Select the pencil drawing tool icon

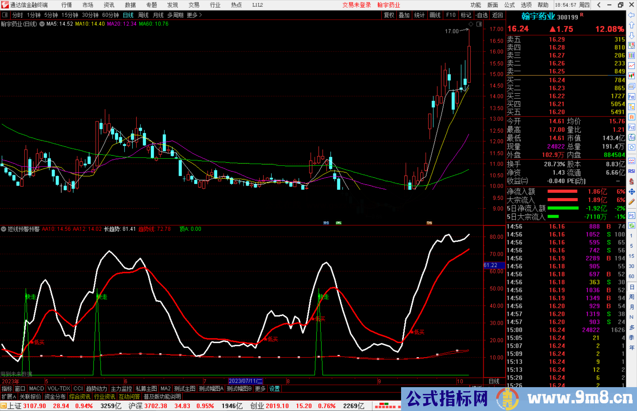631,202
